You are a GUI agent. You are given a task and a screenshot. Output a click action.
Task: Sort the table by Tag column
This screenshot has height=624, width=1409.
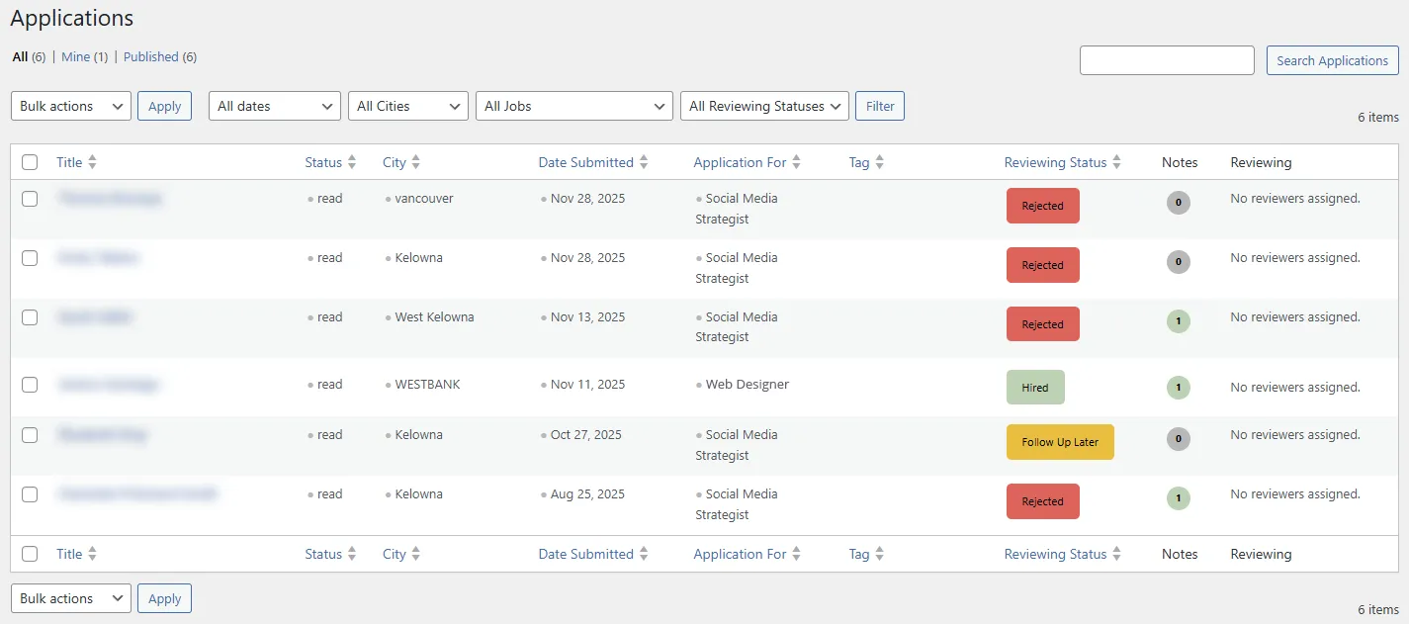coord(859,161)
